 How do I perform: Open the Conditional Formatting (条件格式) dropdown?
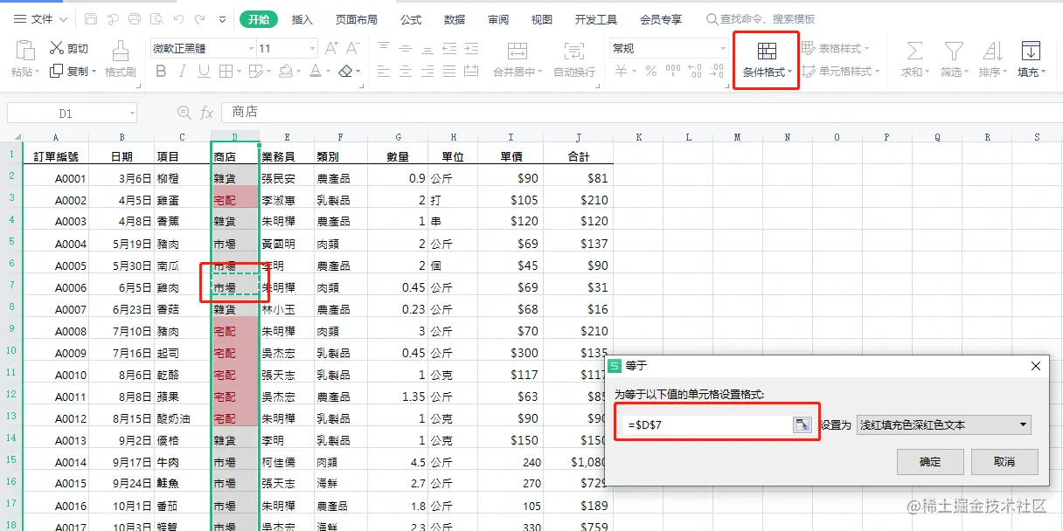click(764, 59)
